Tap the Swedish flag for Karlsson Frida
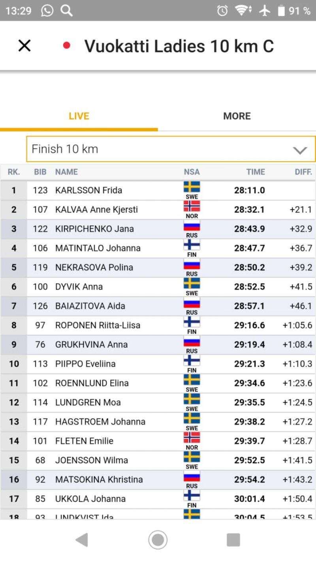Image resolution: width=316 pixels, height=561 pixels. 192,187
